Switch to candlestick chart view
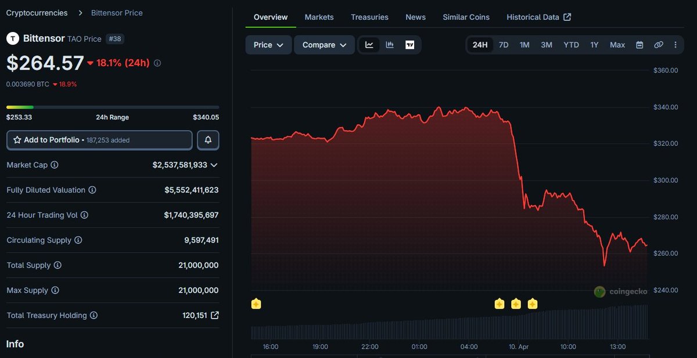 (390, 45)
